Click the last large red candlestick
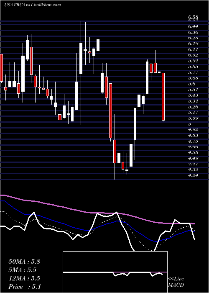This screenshot has width=209, height=293. (163, 97)
